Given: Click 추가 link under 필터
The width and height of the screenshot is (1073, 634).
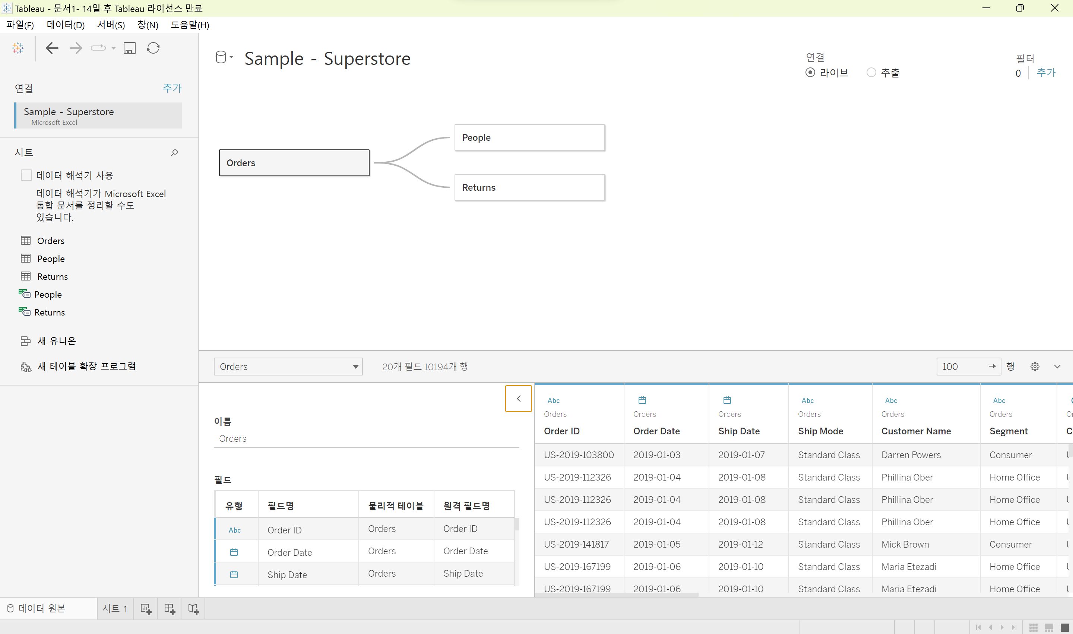Looking at the screenshot, I should click(1047, 73).
